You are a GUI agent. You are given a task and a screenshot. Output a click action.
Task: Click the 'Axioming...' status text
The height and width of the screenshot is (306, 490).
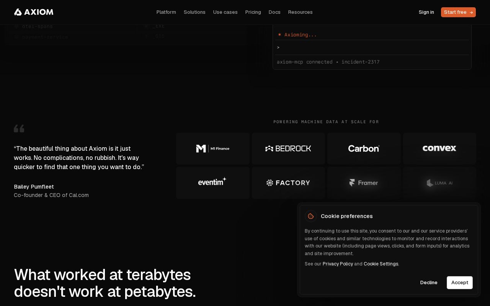click(297, 35)
